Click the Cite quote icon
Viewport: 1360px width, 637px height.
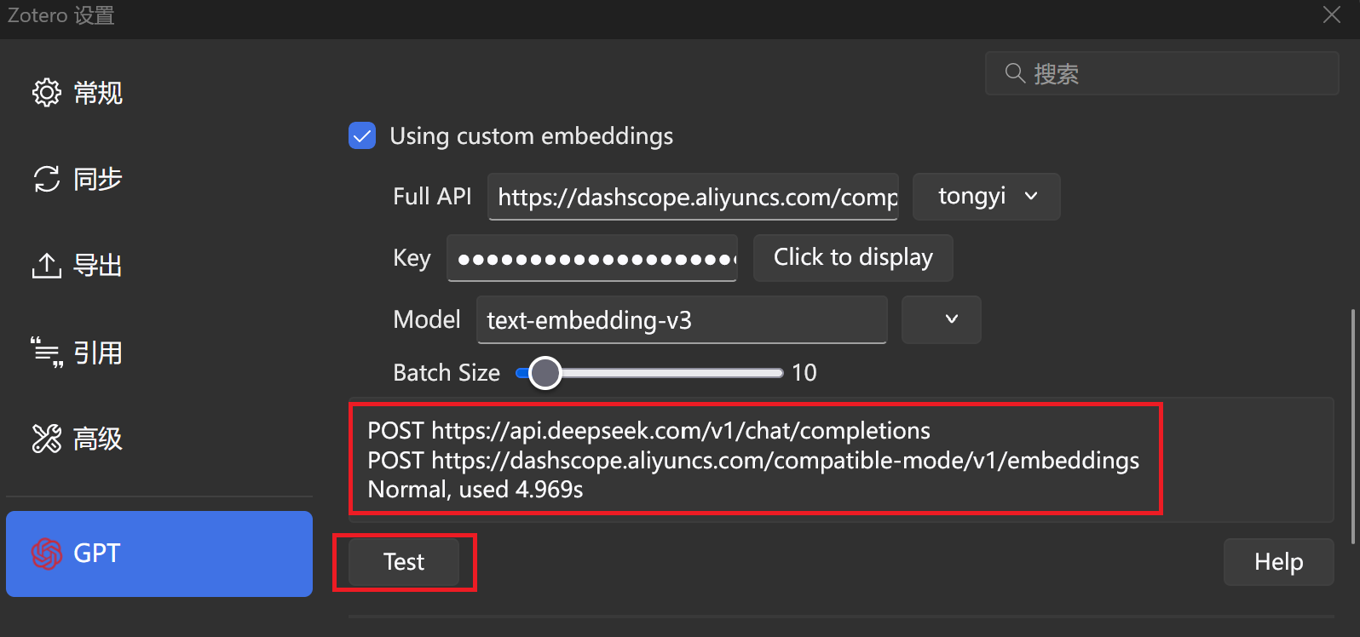pos(47,352)
